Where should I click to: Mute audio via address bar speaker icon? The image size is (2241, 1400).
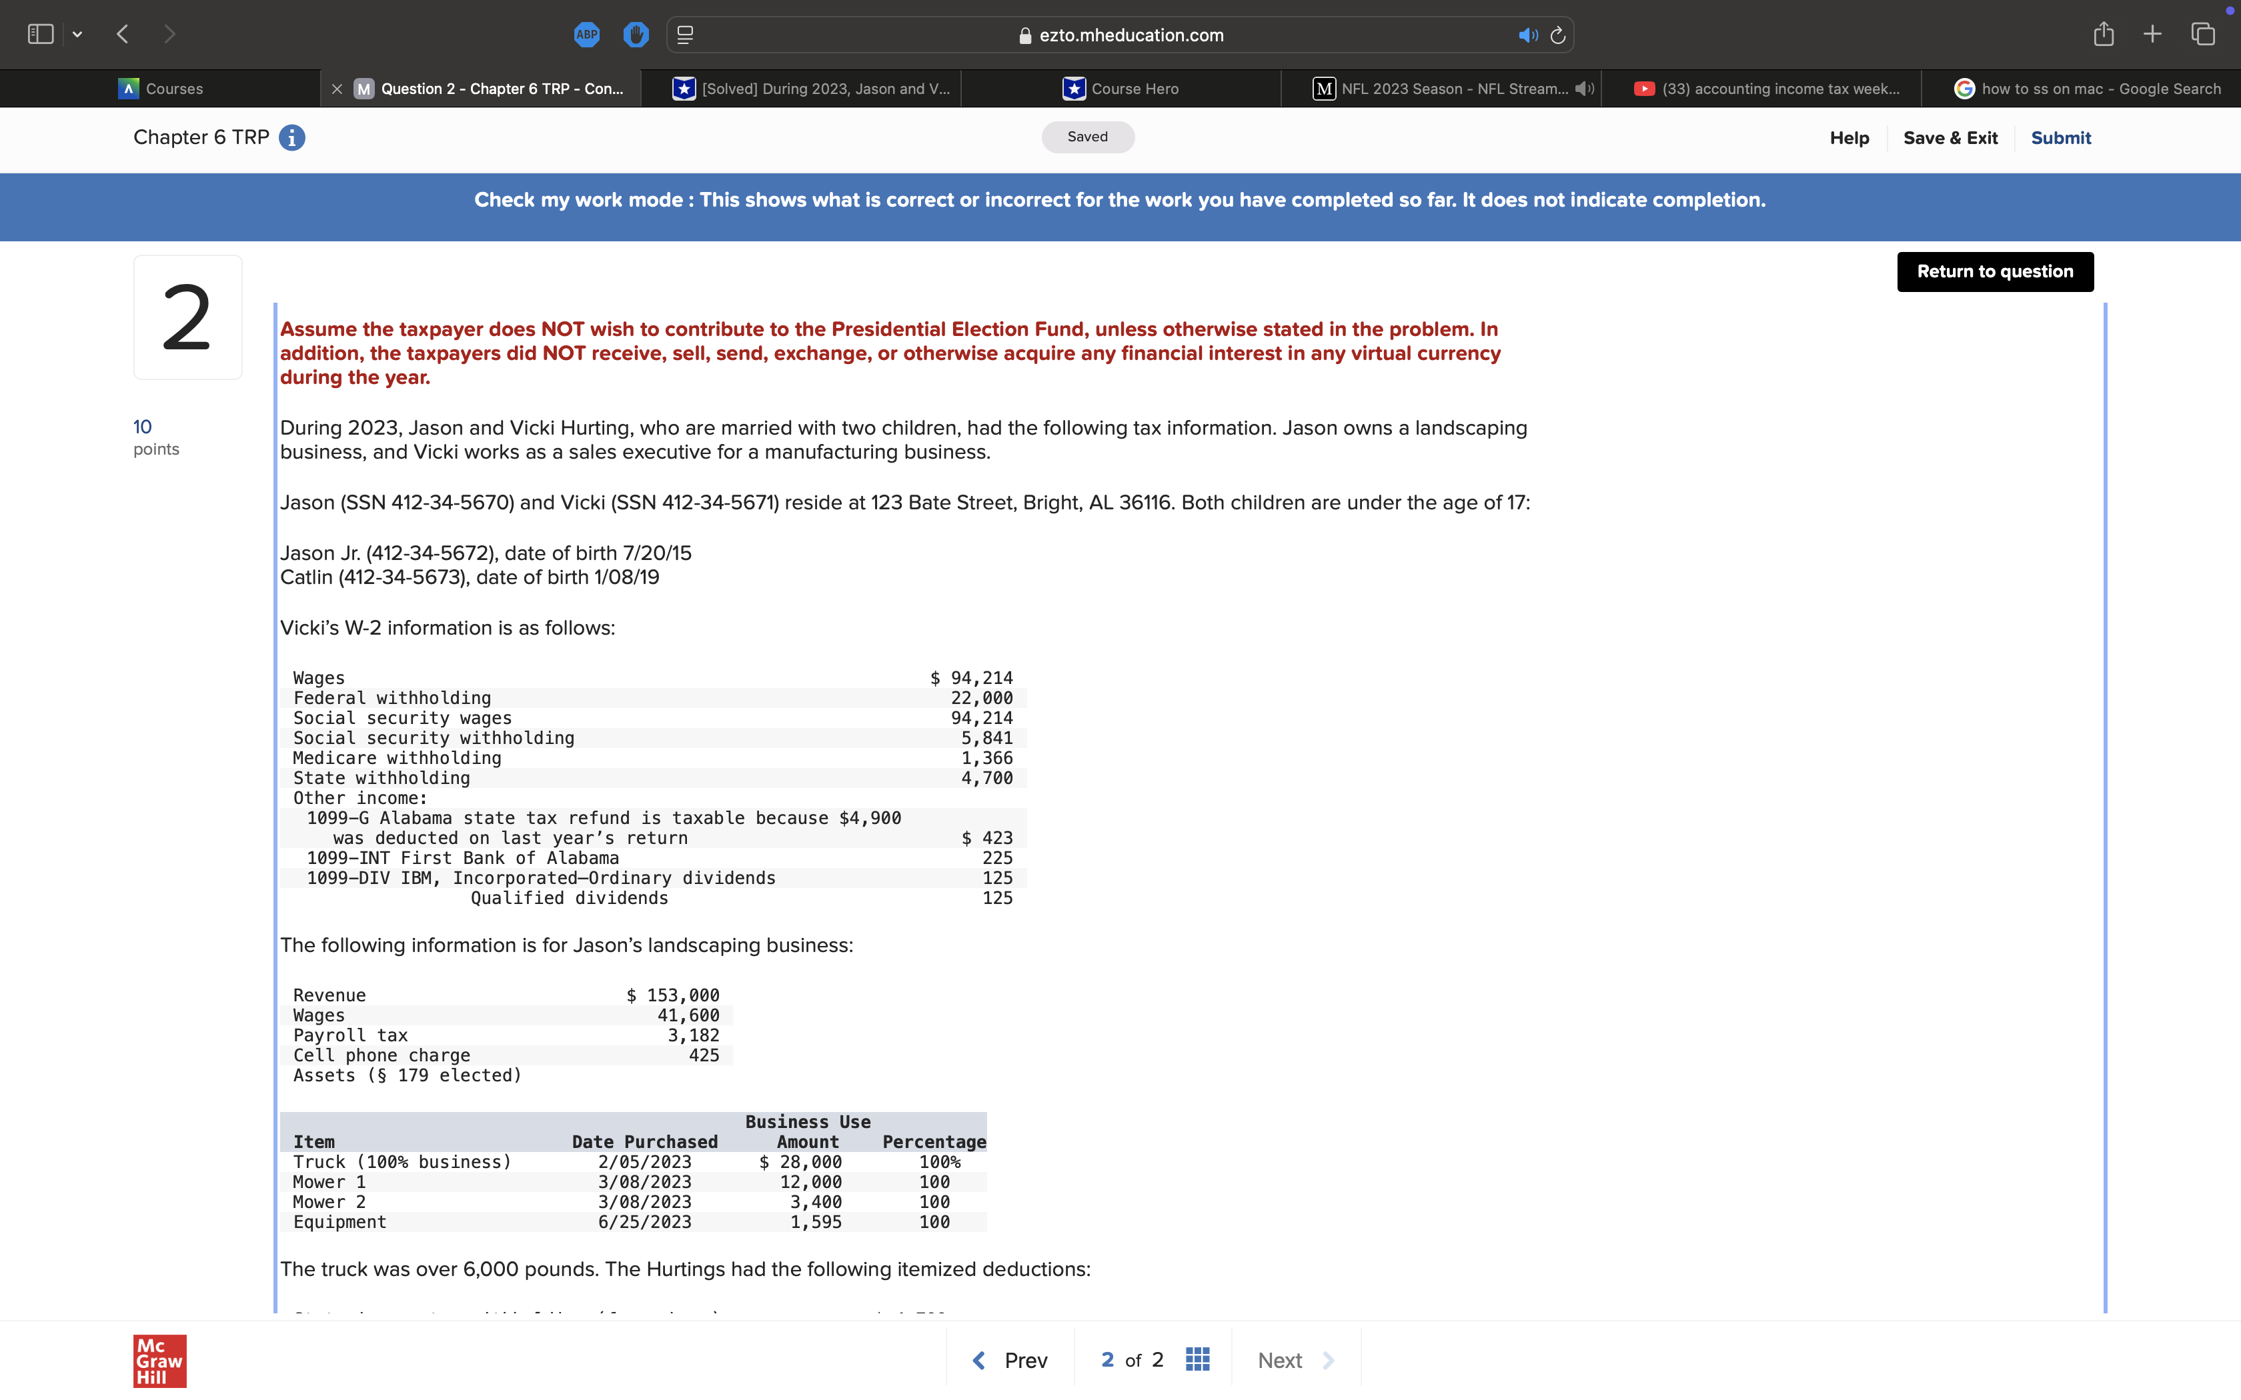pyautogui.click(x=1527, y=35)
